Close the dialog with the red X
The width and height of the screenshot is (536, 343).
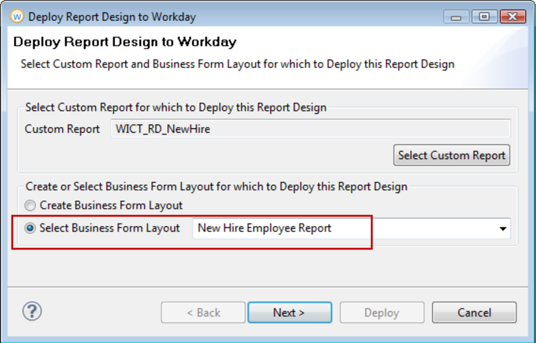(x=513, y=17)
